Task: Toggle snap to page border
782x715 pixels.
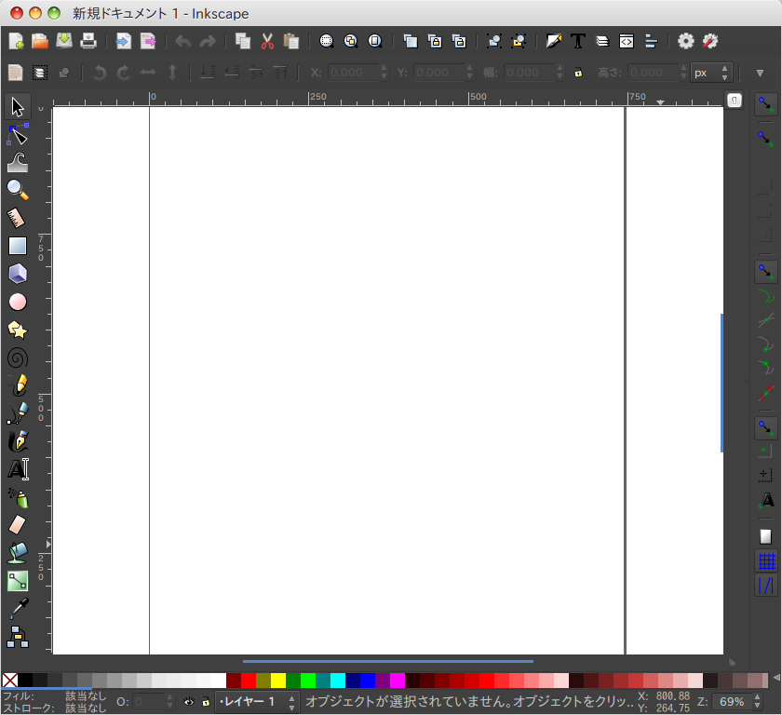Action: tap(765, 536)
